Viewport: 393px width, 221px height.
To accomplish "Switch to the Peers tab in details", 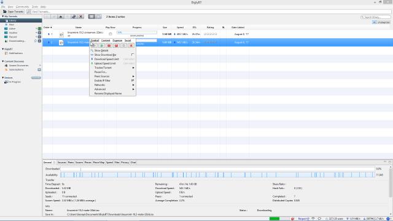I will (71, 162).
